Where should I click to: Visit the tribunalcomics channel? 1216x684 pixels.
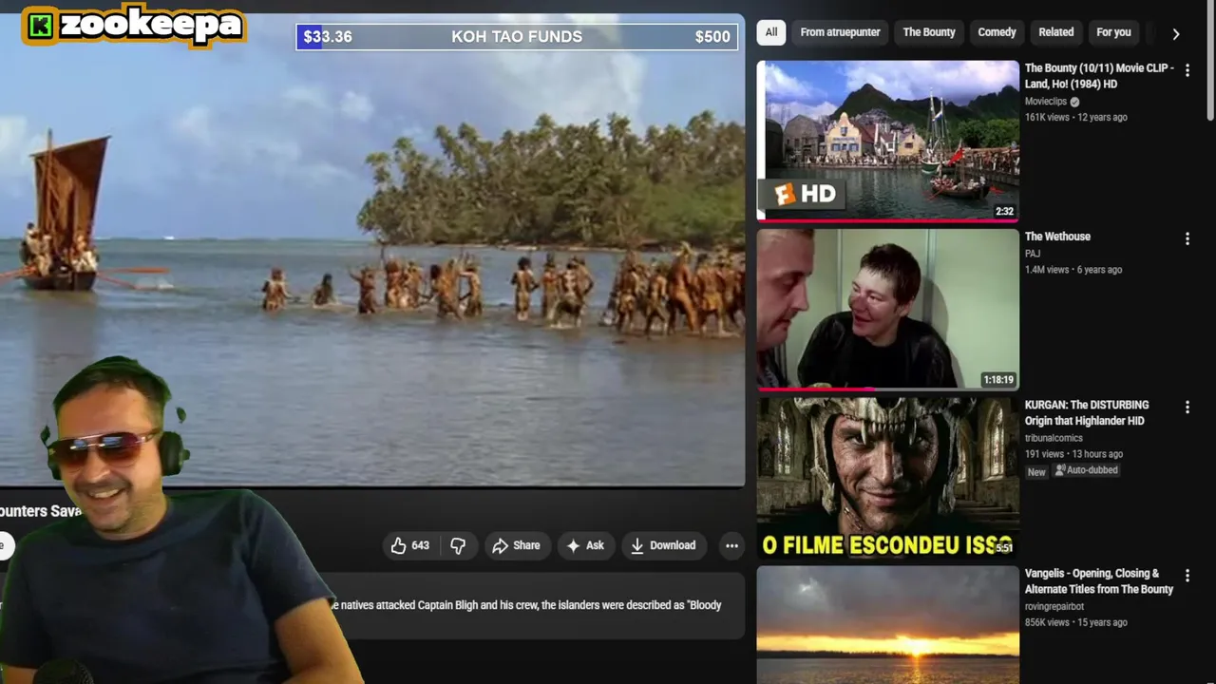click(x=1054, y=438)
